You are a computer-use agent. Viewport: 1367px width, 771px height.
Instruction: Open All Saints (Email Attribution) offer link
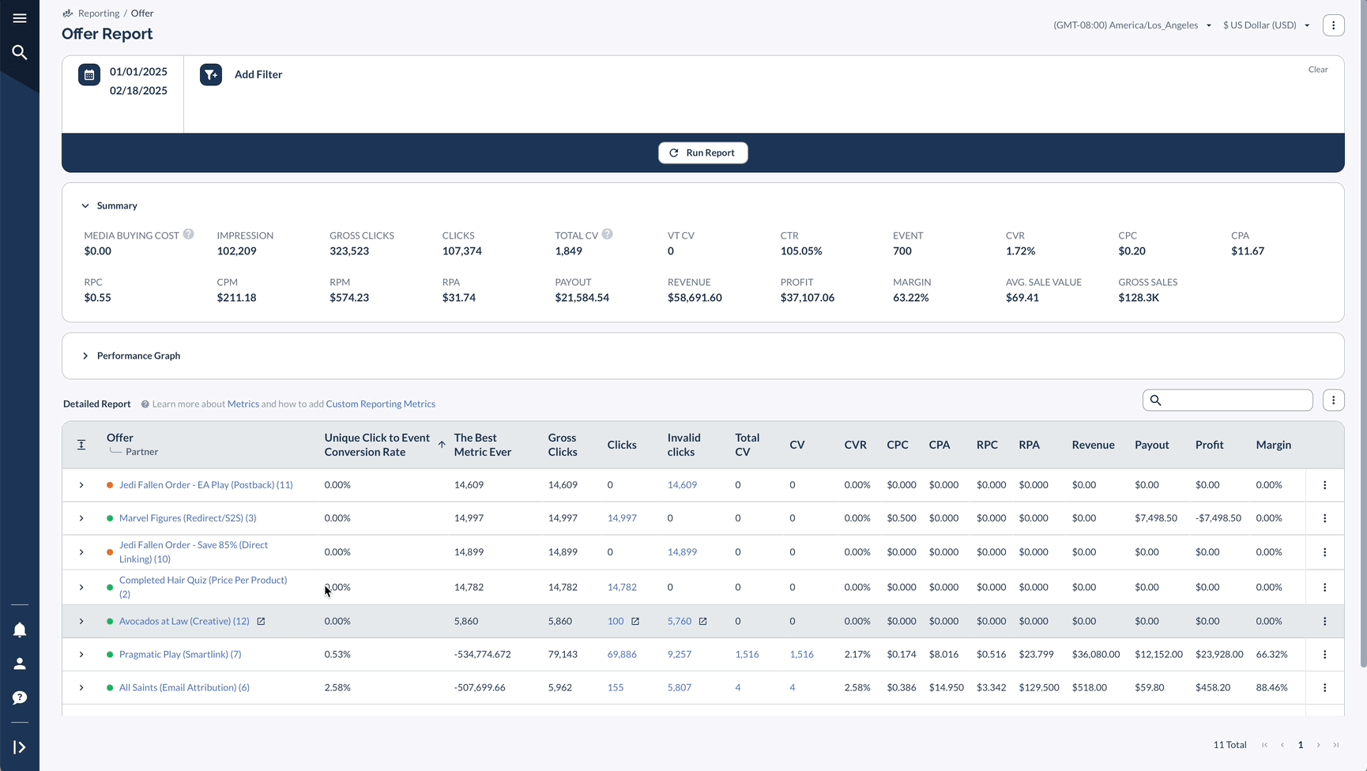[x=184, y=688]
